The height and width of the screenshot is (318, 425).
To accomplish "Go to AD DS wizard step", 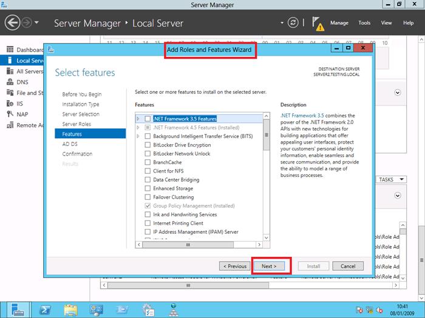I will (x=70, y=144).
